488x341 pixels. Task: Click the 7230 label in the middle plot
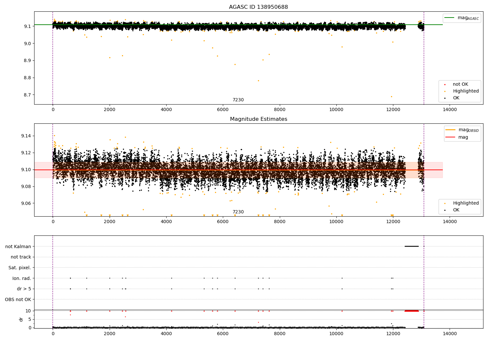coord(238,212)
